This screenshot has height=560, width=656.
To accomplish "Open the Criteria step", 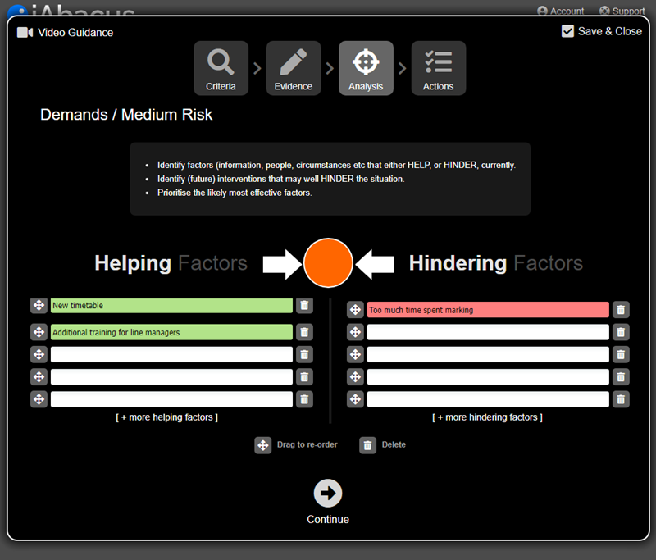I will pos(221,68).
